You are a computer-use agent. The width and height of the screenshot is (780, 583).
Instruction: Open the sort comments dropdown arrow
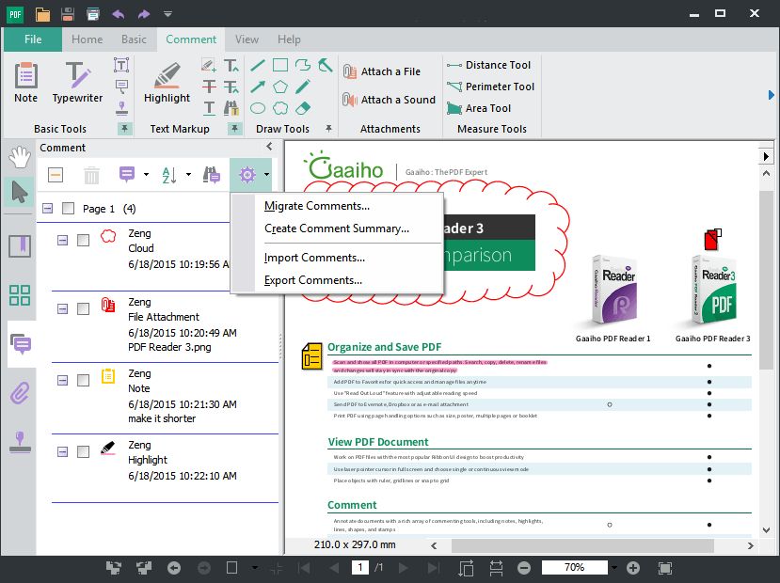pos(188,175)
